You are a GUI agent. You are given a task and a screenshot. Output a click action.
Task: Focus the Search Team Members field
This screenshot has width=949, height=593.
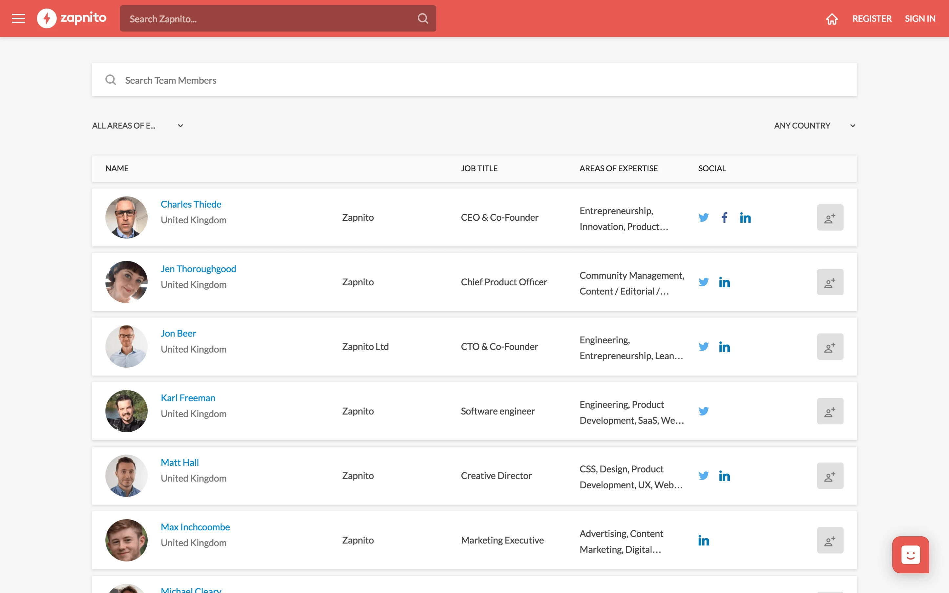click(474, 80)
